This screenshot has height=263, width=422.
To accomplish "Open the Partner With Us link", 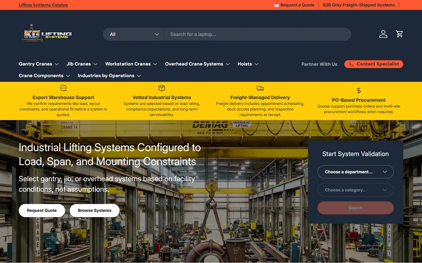I will pos(319,64).
